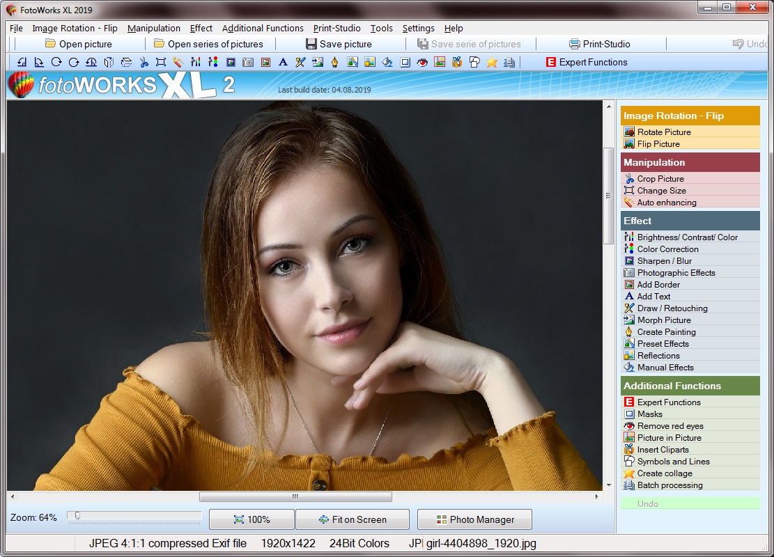Open Batch processing in Additional Functions
Screen dimensions: 774x557
pos(669,485)
